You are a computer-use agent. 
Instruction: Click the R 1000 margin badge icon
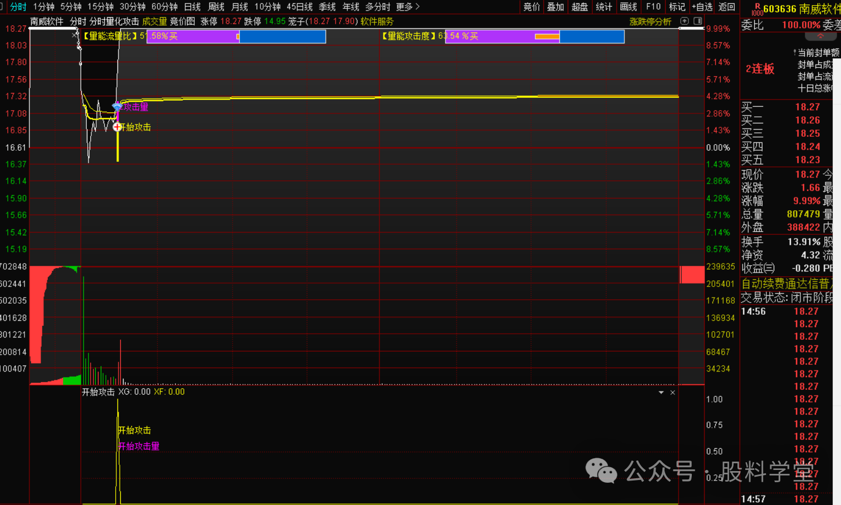point(757,9)
